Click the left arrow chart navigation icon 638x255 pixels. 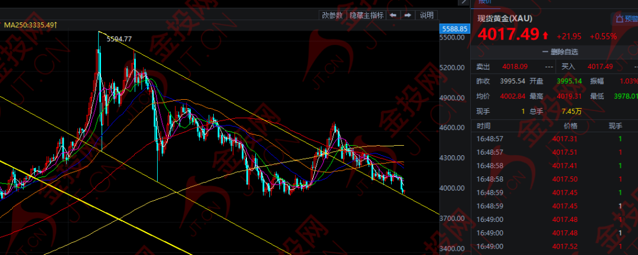click(x=393, y=15)
